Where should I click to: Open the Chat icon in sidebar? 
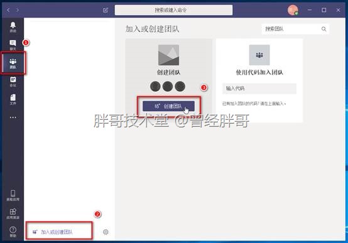pyautogui.click(x=13, y=45)
